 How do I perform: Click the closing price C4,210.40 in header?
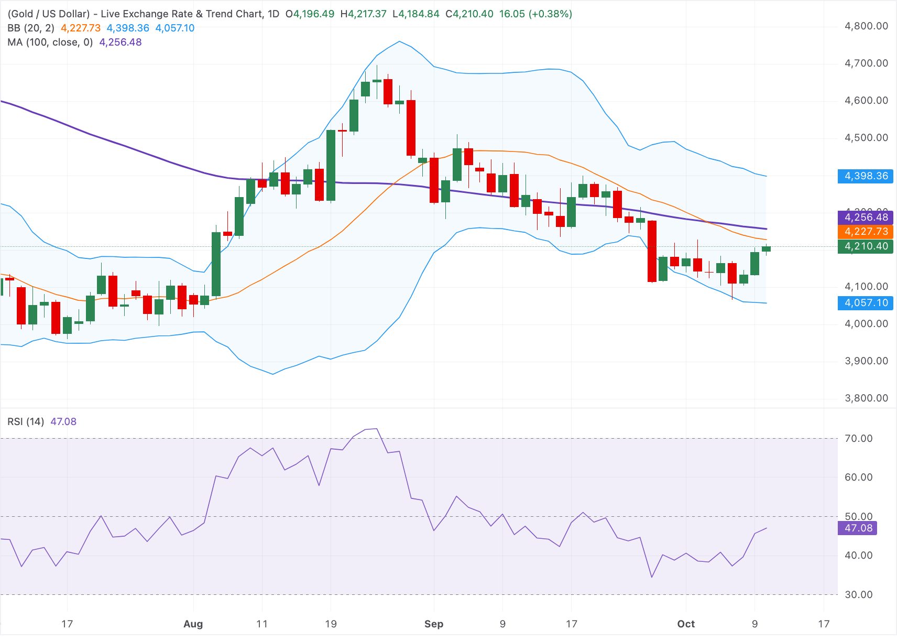pos(469,14)
